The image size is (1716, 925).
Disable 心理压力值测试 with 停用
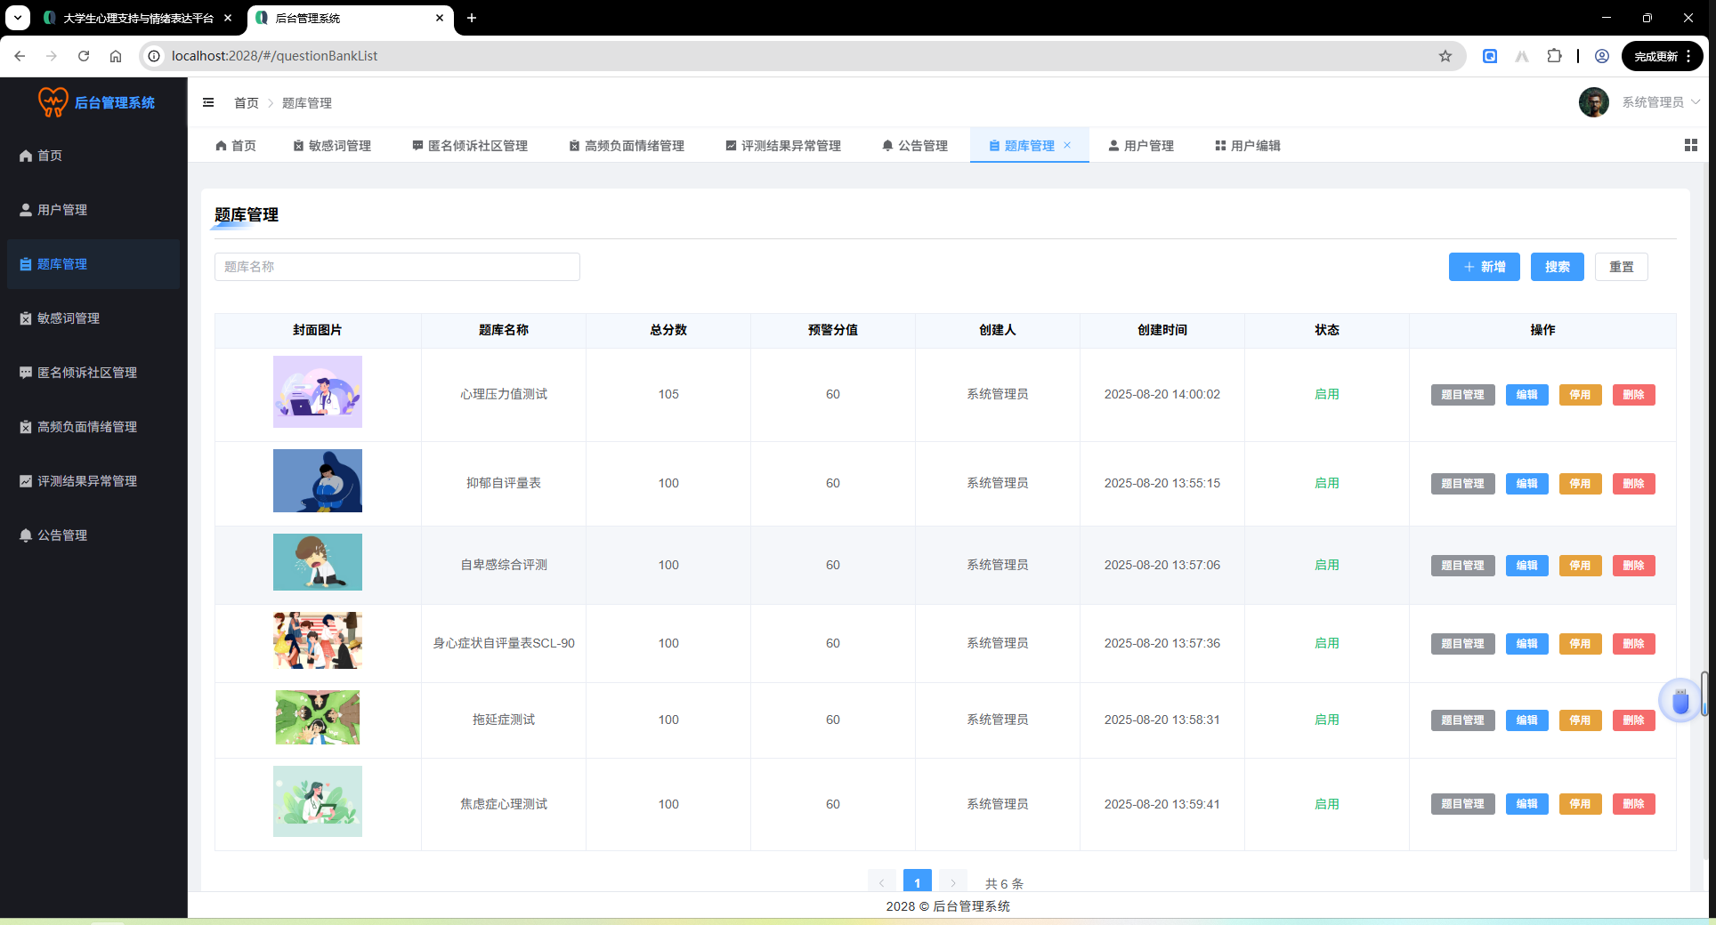[1581, 395]
